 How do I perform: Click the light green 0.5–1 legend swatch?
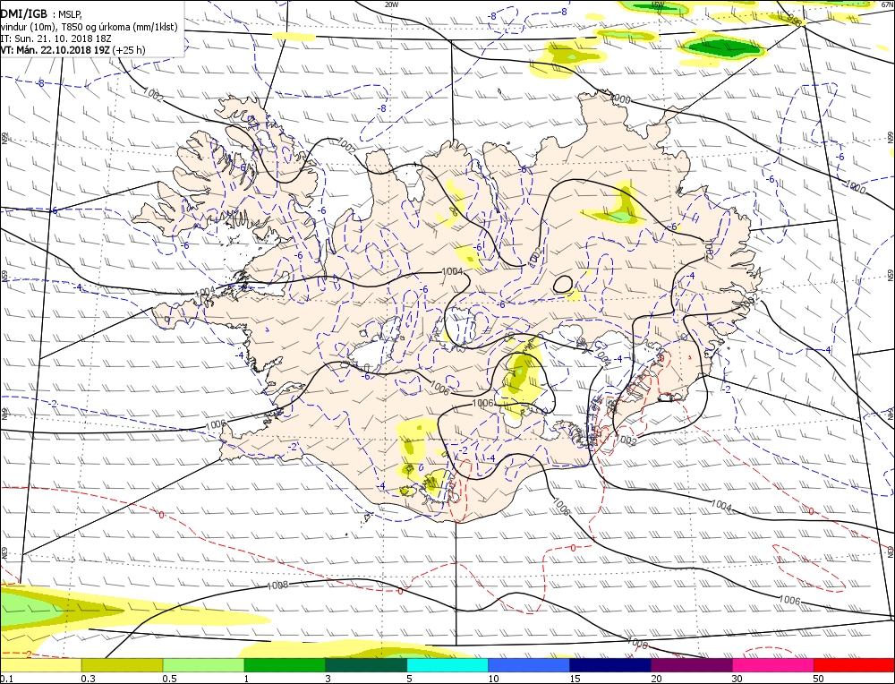click(x=204, y=665)
